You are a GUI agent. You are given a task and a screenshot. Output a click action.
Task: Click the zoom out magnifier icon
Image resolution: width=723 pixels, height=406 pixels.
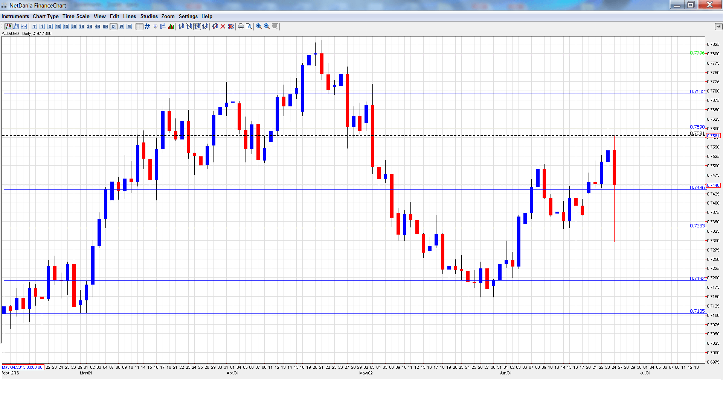tap(267, 26)
